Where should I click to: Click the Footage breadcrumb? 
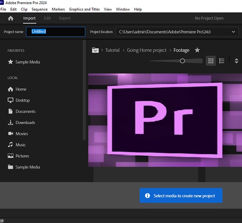(181, 50)
